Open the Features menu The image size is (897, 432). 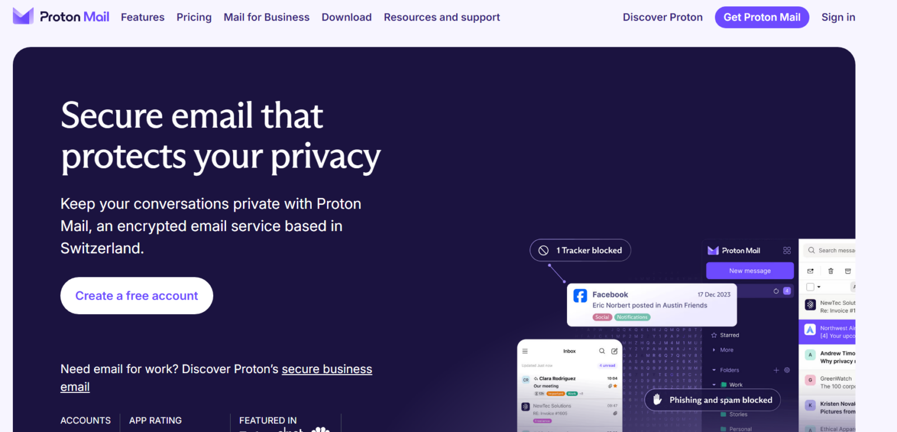tap(142, 18)
